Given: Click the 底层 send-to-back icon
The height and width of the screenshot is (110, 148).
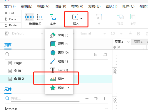Looking at the screenshot, I should (133, 17).
